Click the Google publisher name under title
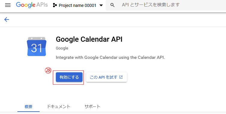The height and width of the screenshot is (114, 226). pos(62,48)
